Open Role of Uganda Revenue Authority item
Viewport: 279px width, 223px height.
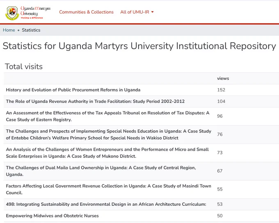coord(95,101)
